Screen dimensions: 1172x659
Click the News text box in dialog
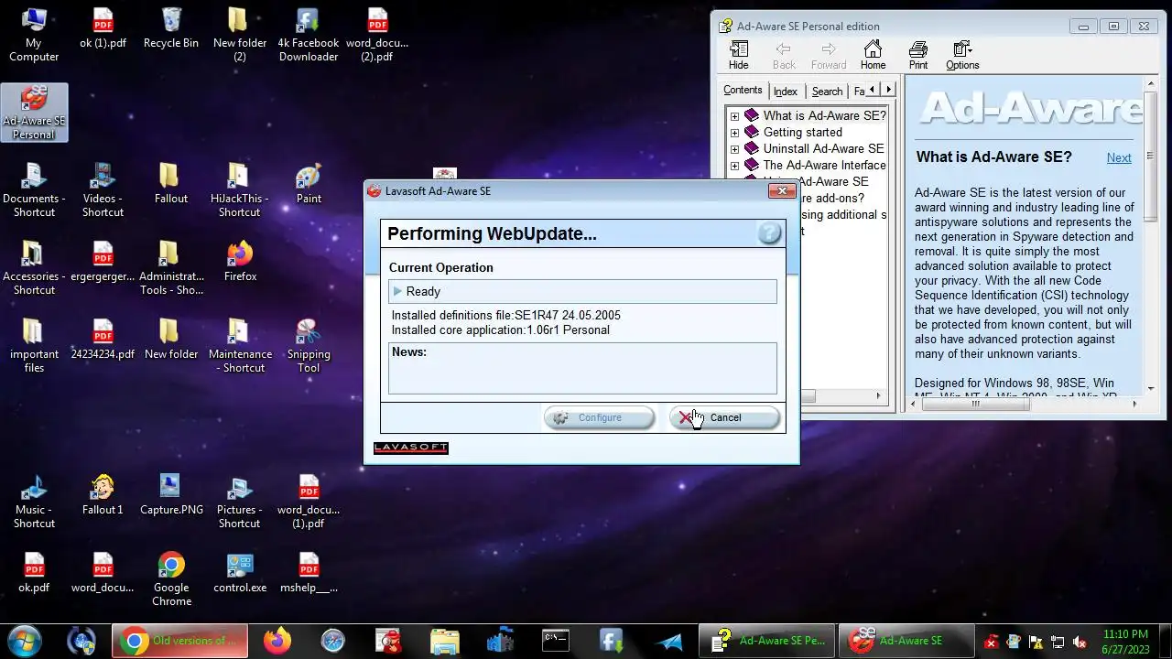pos(582,368)
